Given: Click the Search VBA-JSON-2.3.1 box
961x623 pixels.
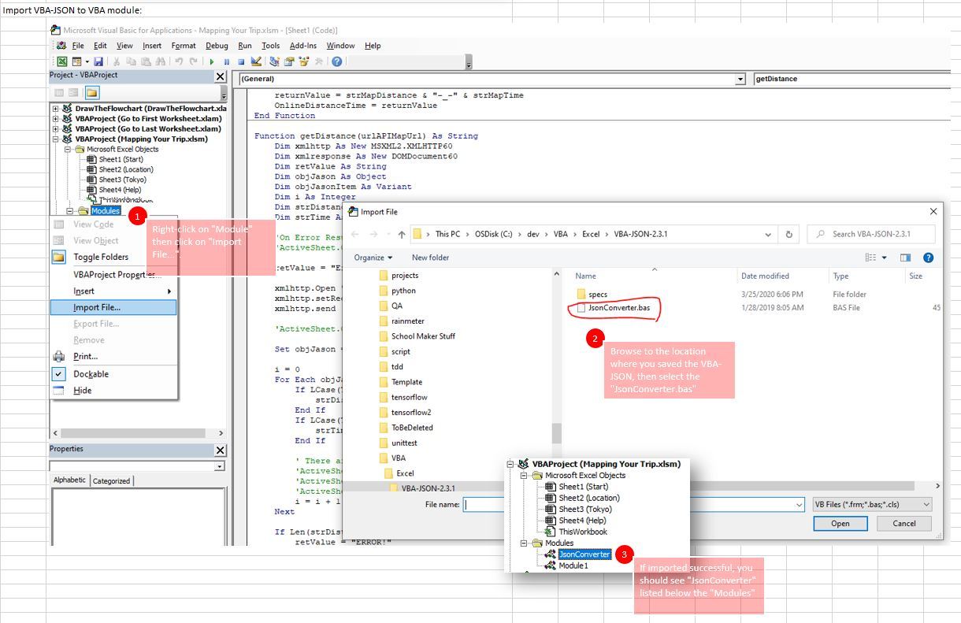Looking at the screenshot, I should coord(873,234).
